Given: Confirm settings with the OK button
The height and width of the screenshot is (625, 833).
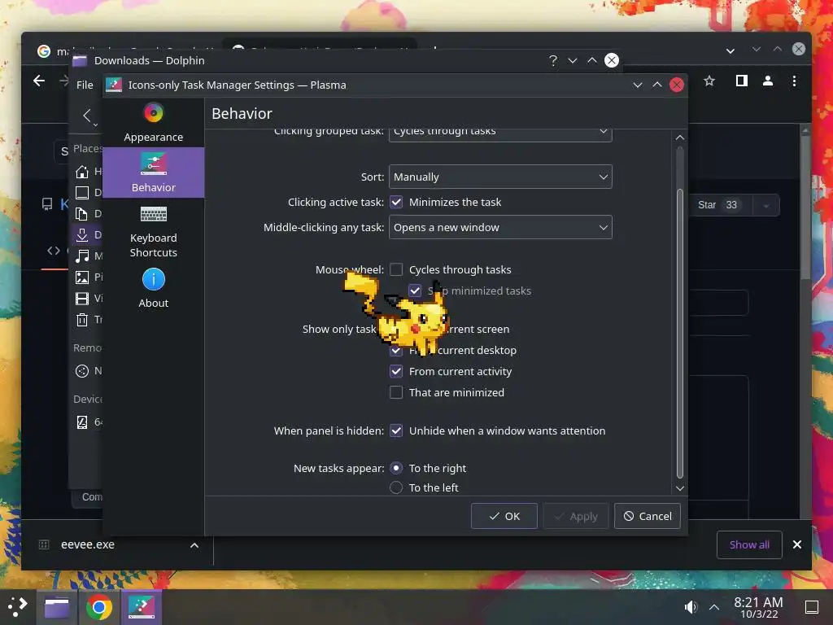Looking at the screenshot, I should (504, 516).
